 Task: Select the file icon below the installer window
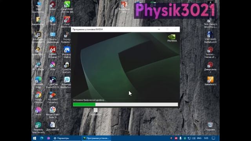[96, 112]
